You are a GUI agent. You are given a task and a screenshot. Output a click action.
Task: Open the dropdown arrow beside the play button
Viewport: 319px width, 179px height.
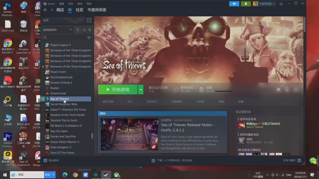[141, 89]
